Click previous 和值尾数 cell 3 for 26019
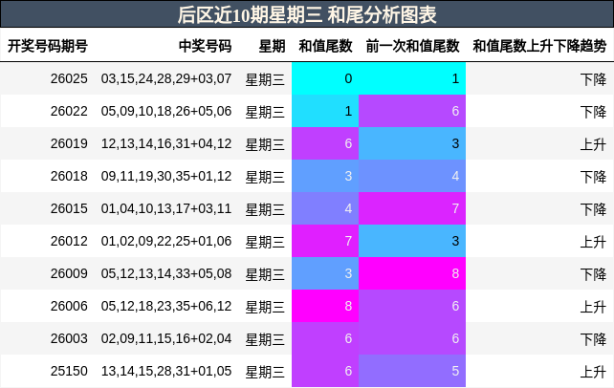Screen dimensions: 614x388 click(x=412, y=143)
